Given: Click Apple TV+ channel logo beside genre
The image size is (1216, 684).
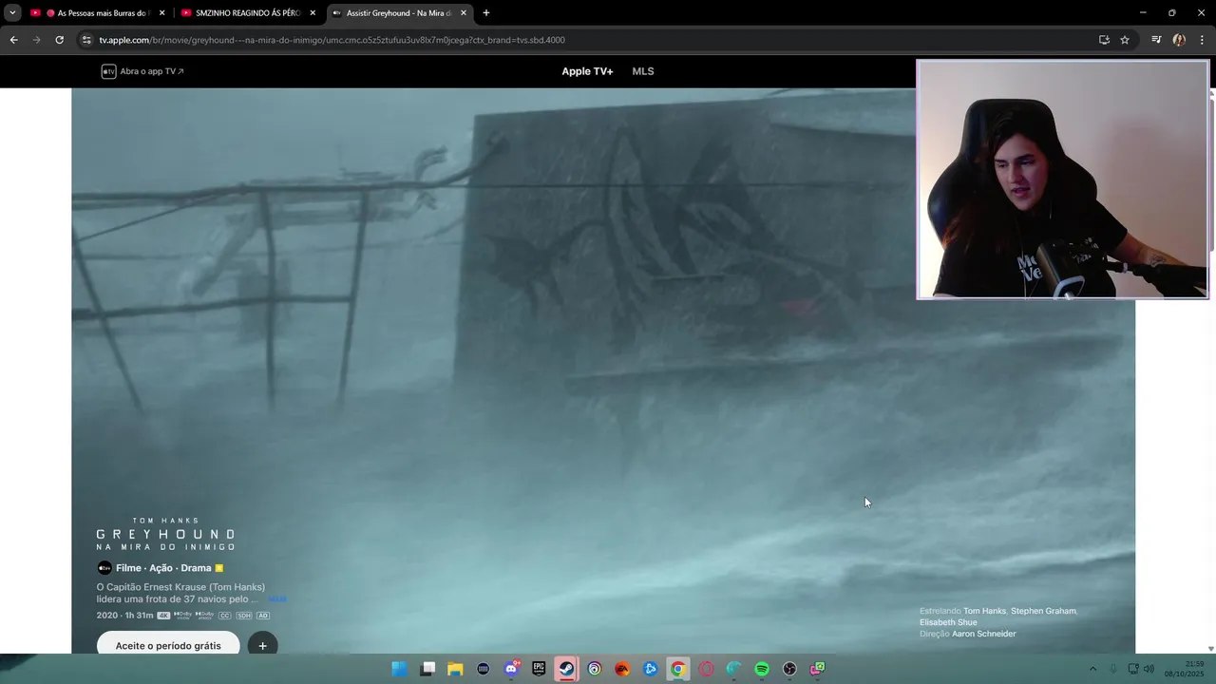Looking at the screenshot, I should 104,568.
